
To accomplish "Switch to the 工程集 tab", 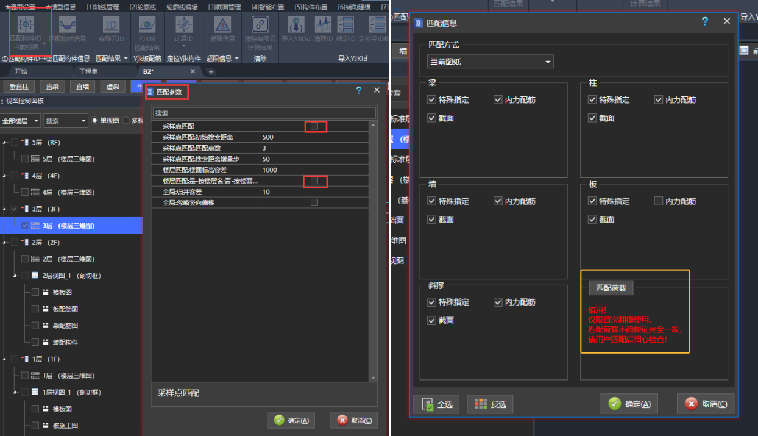I will pos(88,71).
